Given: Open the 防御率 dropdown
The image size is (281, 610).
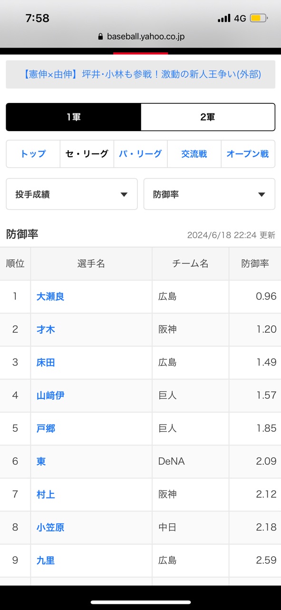Looking at the screenshot, I should [209, 194].
